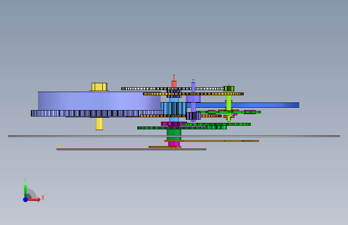The height and width of the screenshot is (225, 348).
Task: Select the yellow shaft below the barrel gear
Action: pyautogui.click(x=99, y=124)
